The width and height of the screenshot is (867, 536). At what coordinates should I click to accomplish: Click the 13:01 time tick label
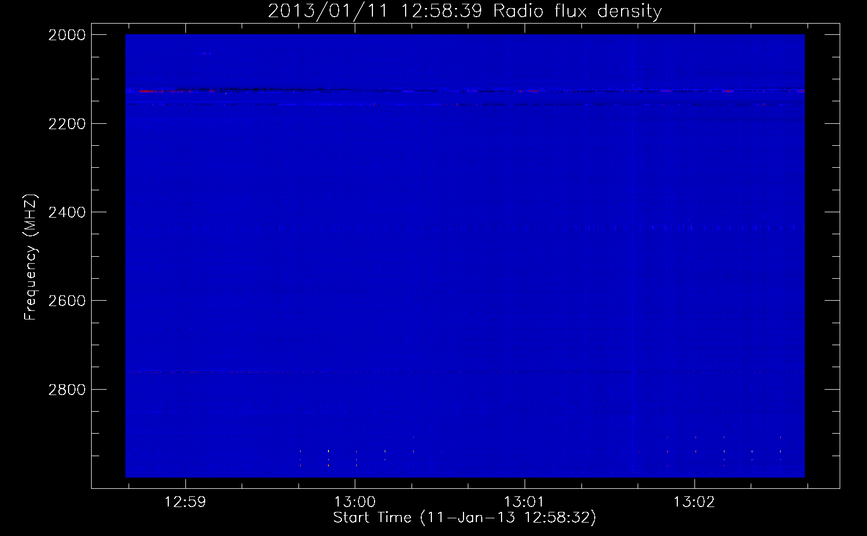[x=524, y=502]
